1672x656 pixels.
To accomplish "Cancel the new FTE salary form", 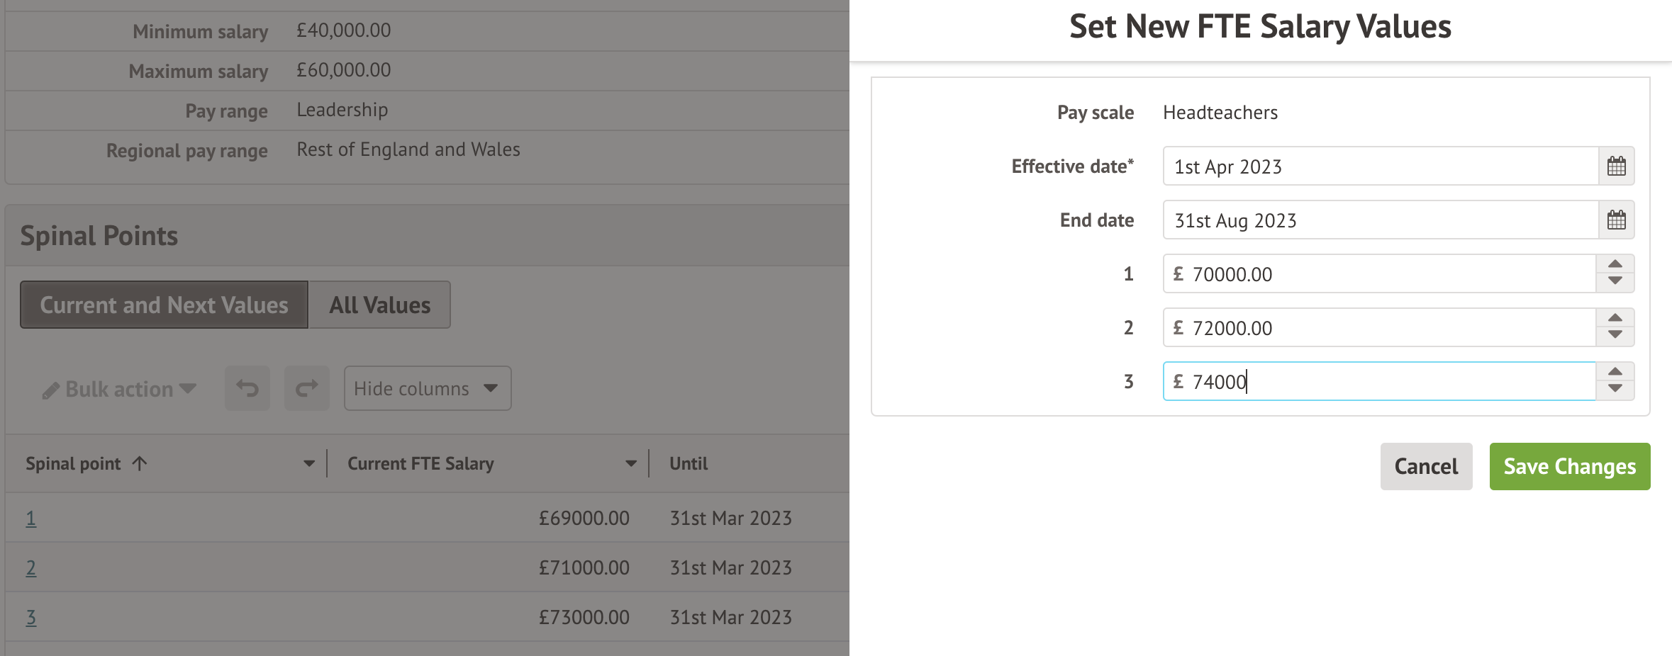I will pyautogui.click(x=1426, y=466).
